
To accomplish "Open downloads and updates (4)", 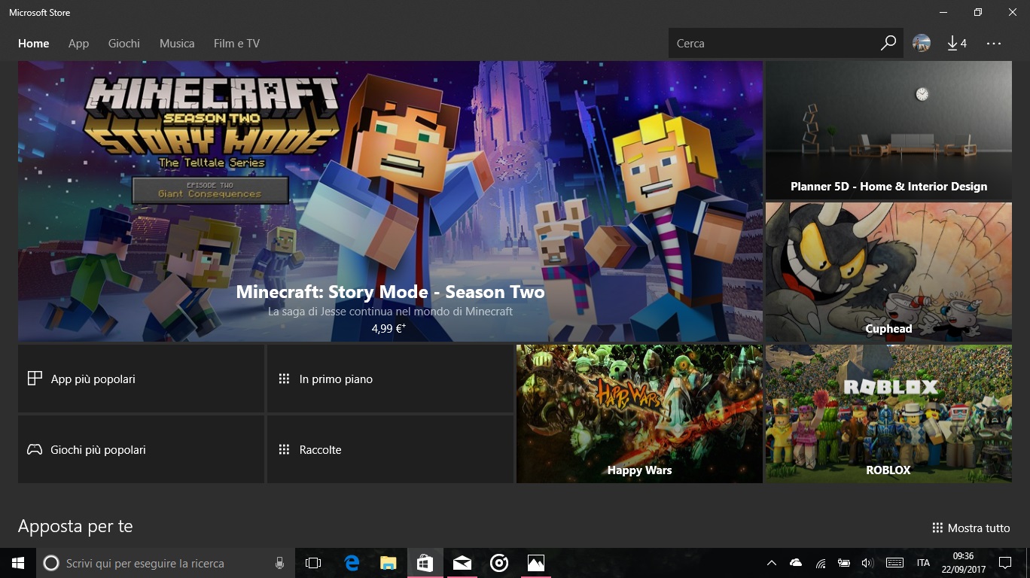I will click(x=957, y=43).
